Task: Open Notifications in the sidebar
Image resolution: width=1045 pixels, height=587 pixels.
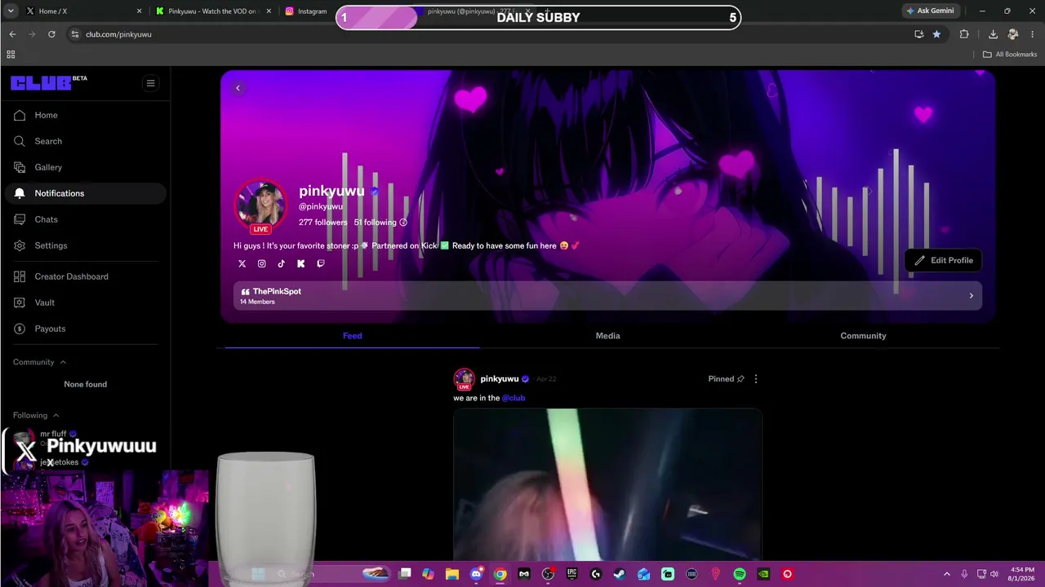Action: [85, 193]
